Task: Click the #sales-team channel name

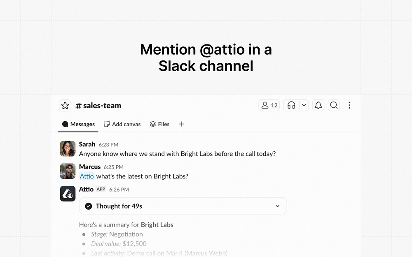Action: [98, 106]
